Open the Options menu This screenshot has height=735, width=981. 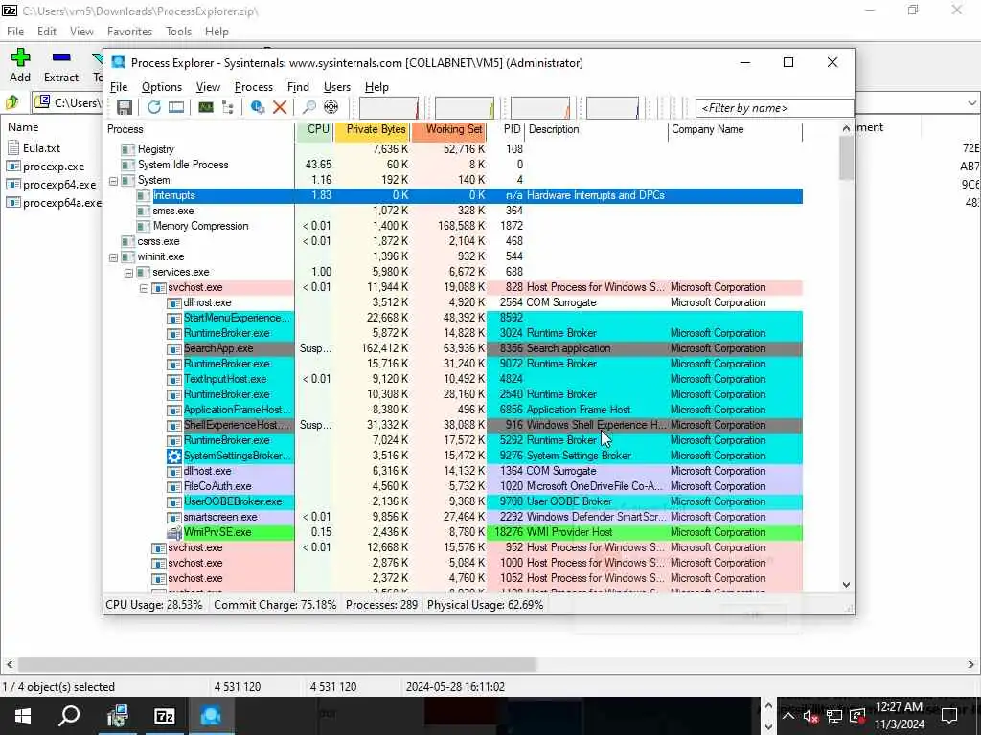161,87
